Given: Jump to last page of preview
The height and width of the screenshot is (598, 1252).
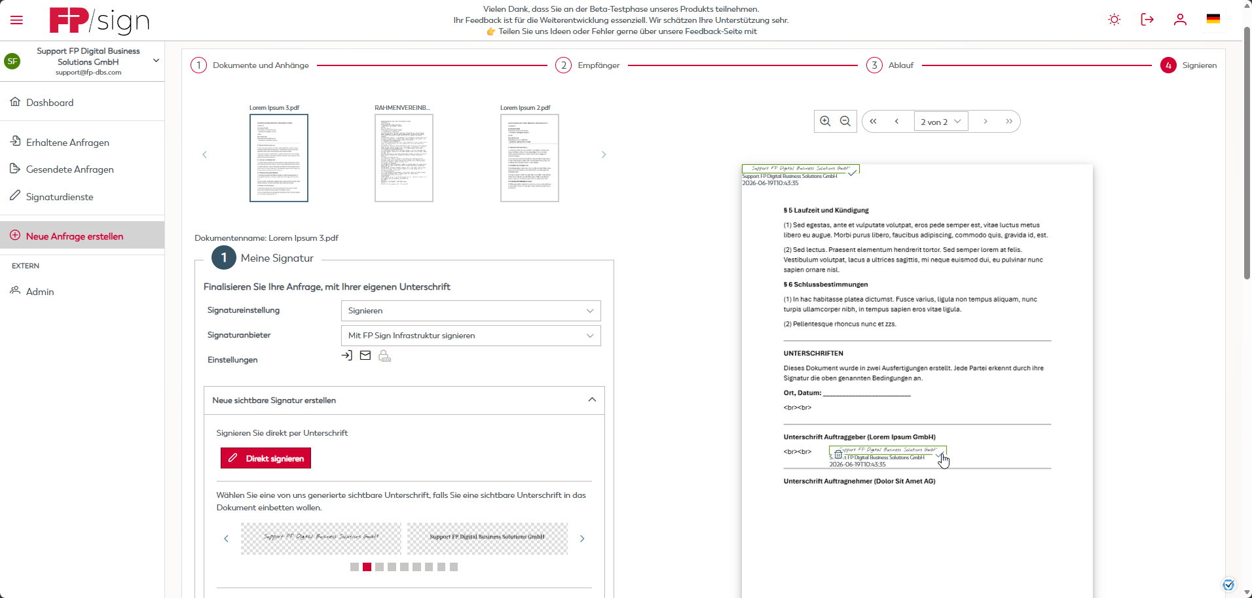Looking at the screenshot, I should (x=1009, y=121).
